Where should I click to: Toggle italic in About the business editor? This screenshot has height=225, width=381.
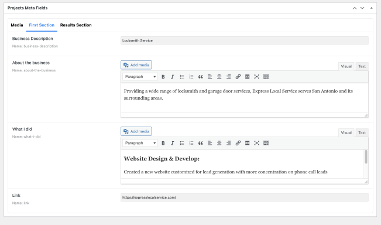click(172, 77)
